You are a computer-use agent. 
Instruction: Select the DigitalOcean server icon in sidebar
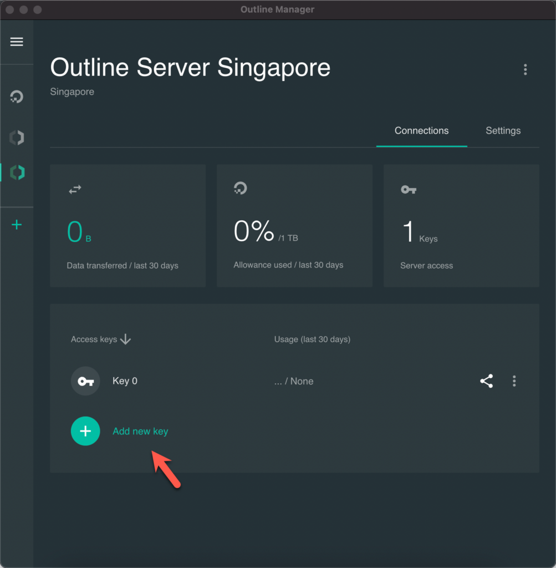(x=17, y=97)
